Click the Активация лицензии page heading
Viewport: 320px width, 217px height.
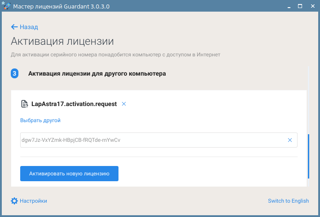tap(62, 42)
